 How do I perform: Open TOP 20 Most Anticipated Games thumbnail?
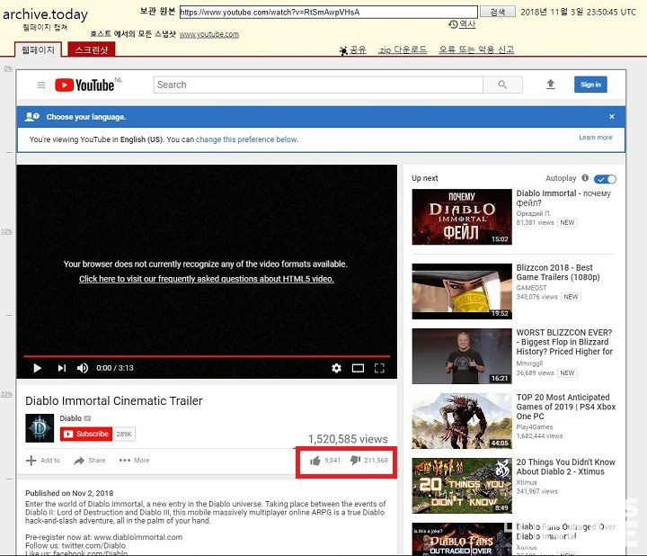(x=462, y=421)
